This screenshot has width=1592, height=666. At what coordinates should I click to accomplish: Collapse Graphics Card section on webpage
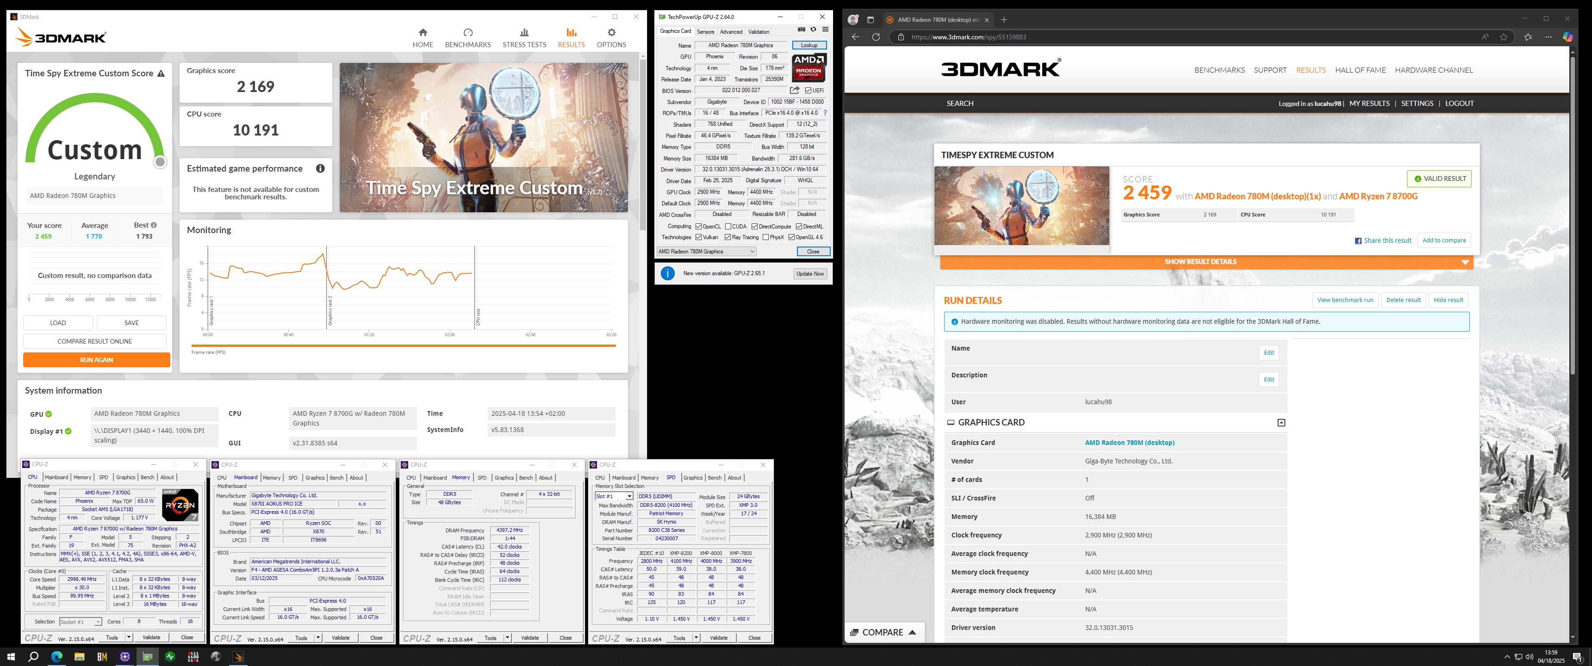coord(1281,423)
